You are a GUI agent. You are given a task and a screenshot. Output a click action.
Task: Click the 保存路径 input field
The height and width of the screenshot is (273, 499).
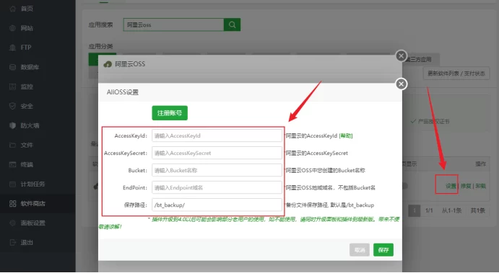click(x=217, y=205)
